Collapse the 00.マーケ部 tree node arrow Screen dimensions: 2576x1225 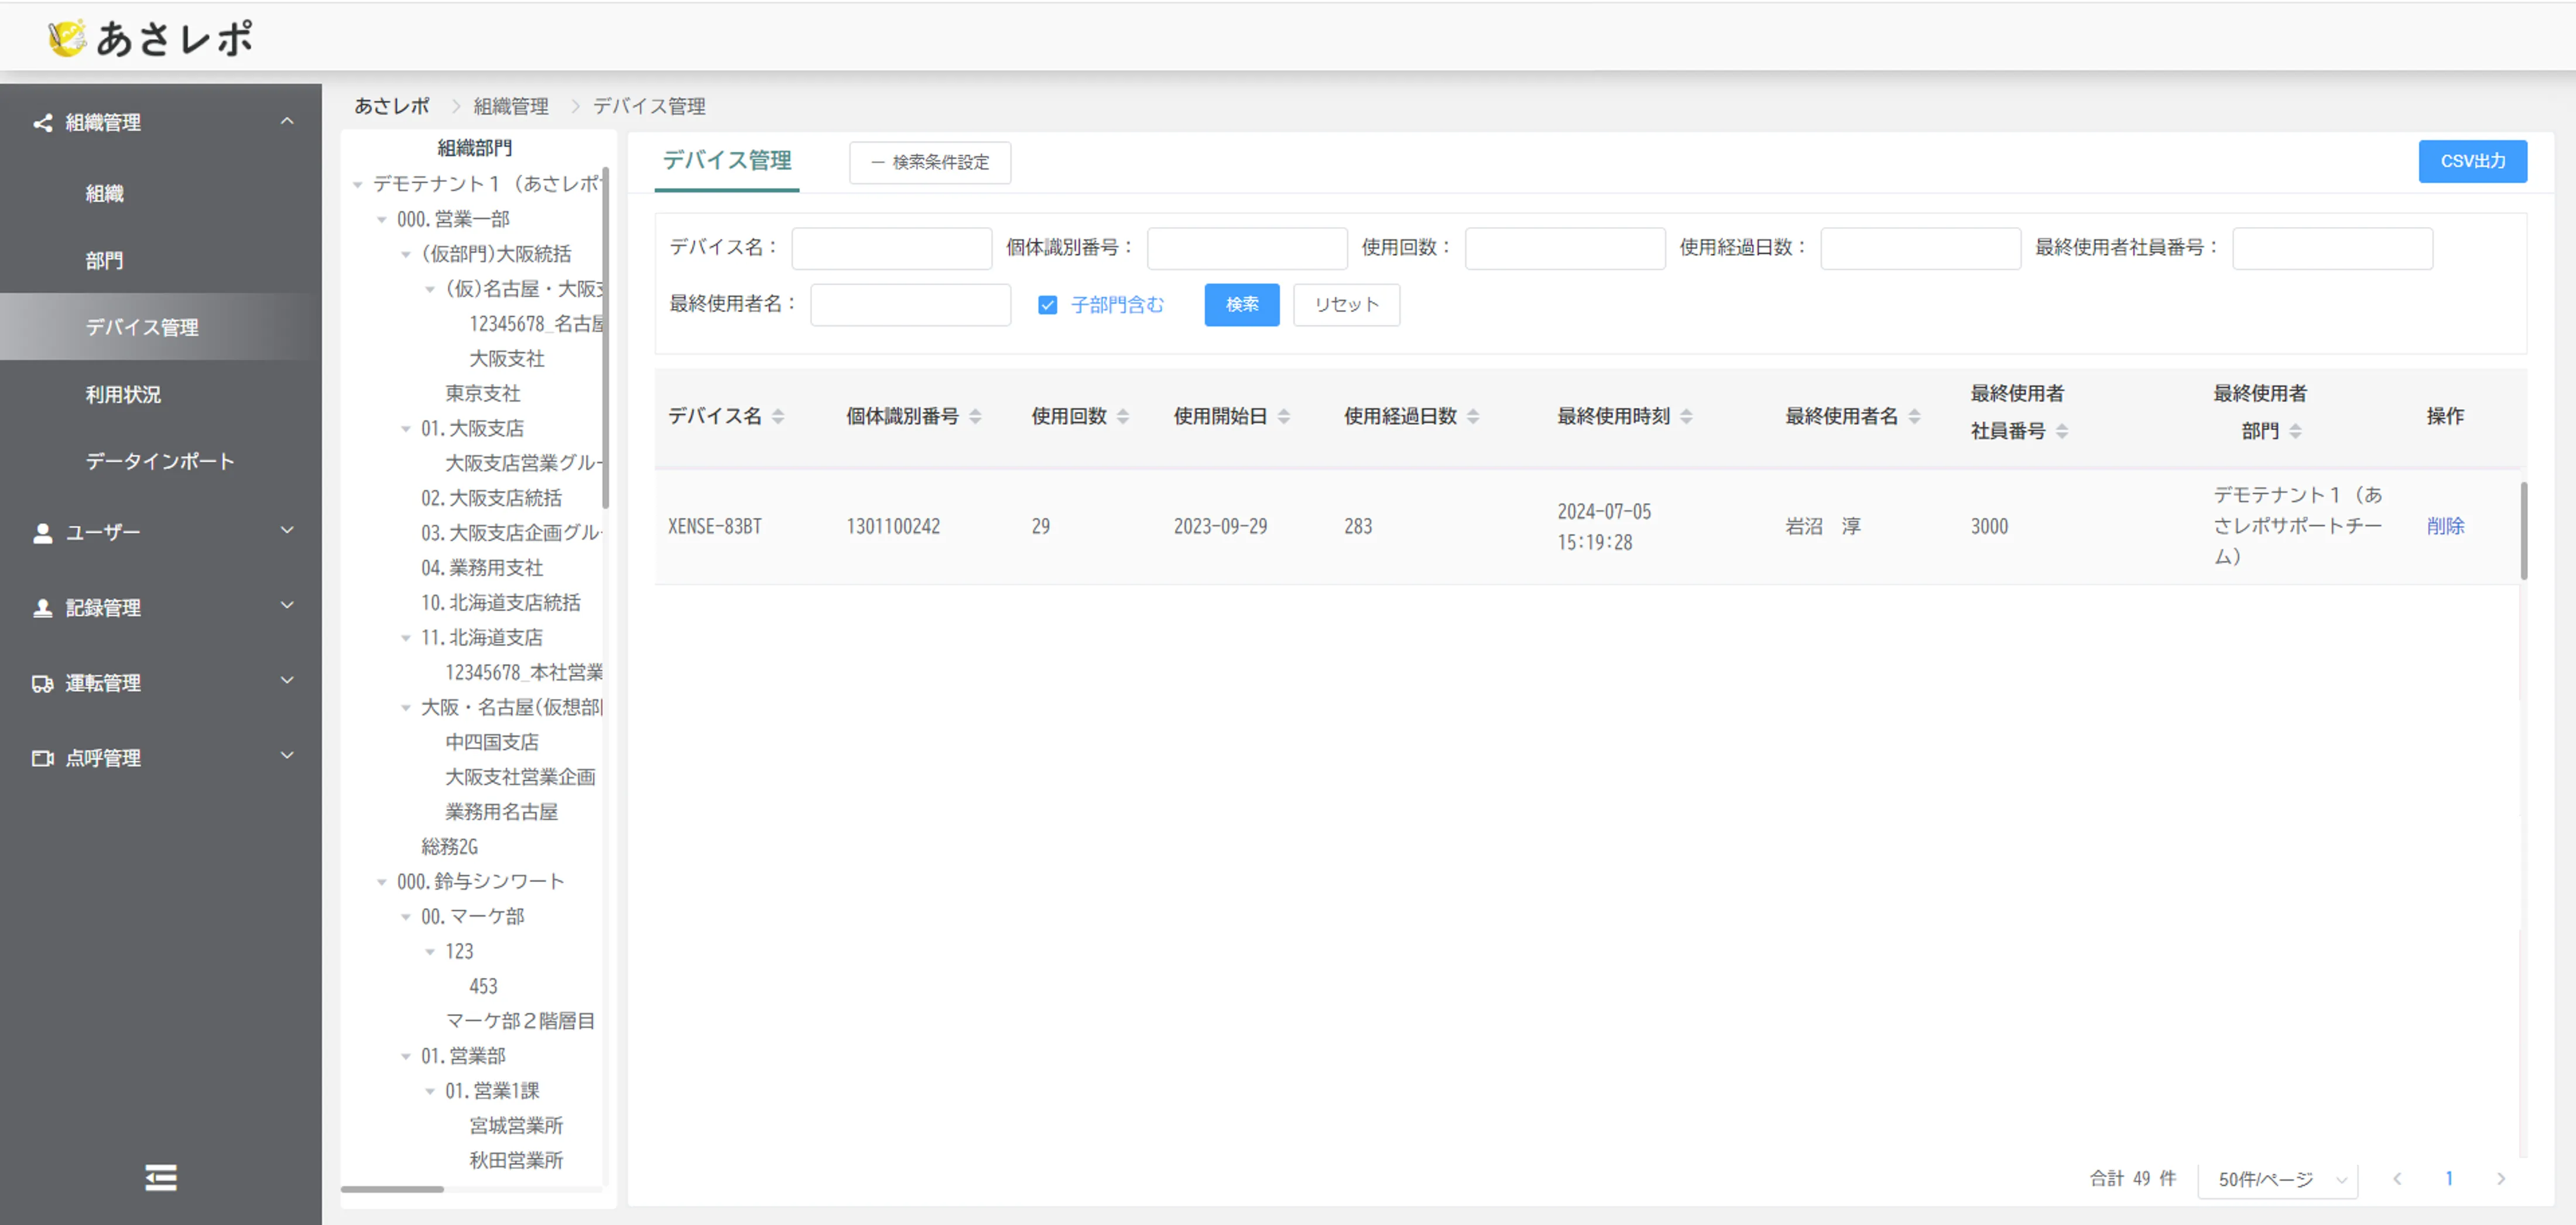tap(405, 917)
